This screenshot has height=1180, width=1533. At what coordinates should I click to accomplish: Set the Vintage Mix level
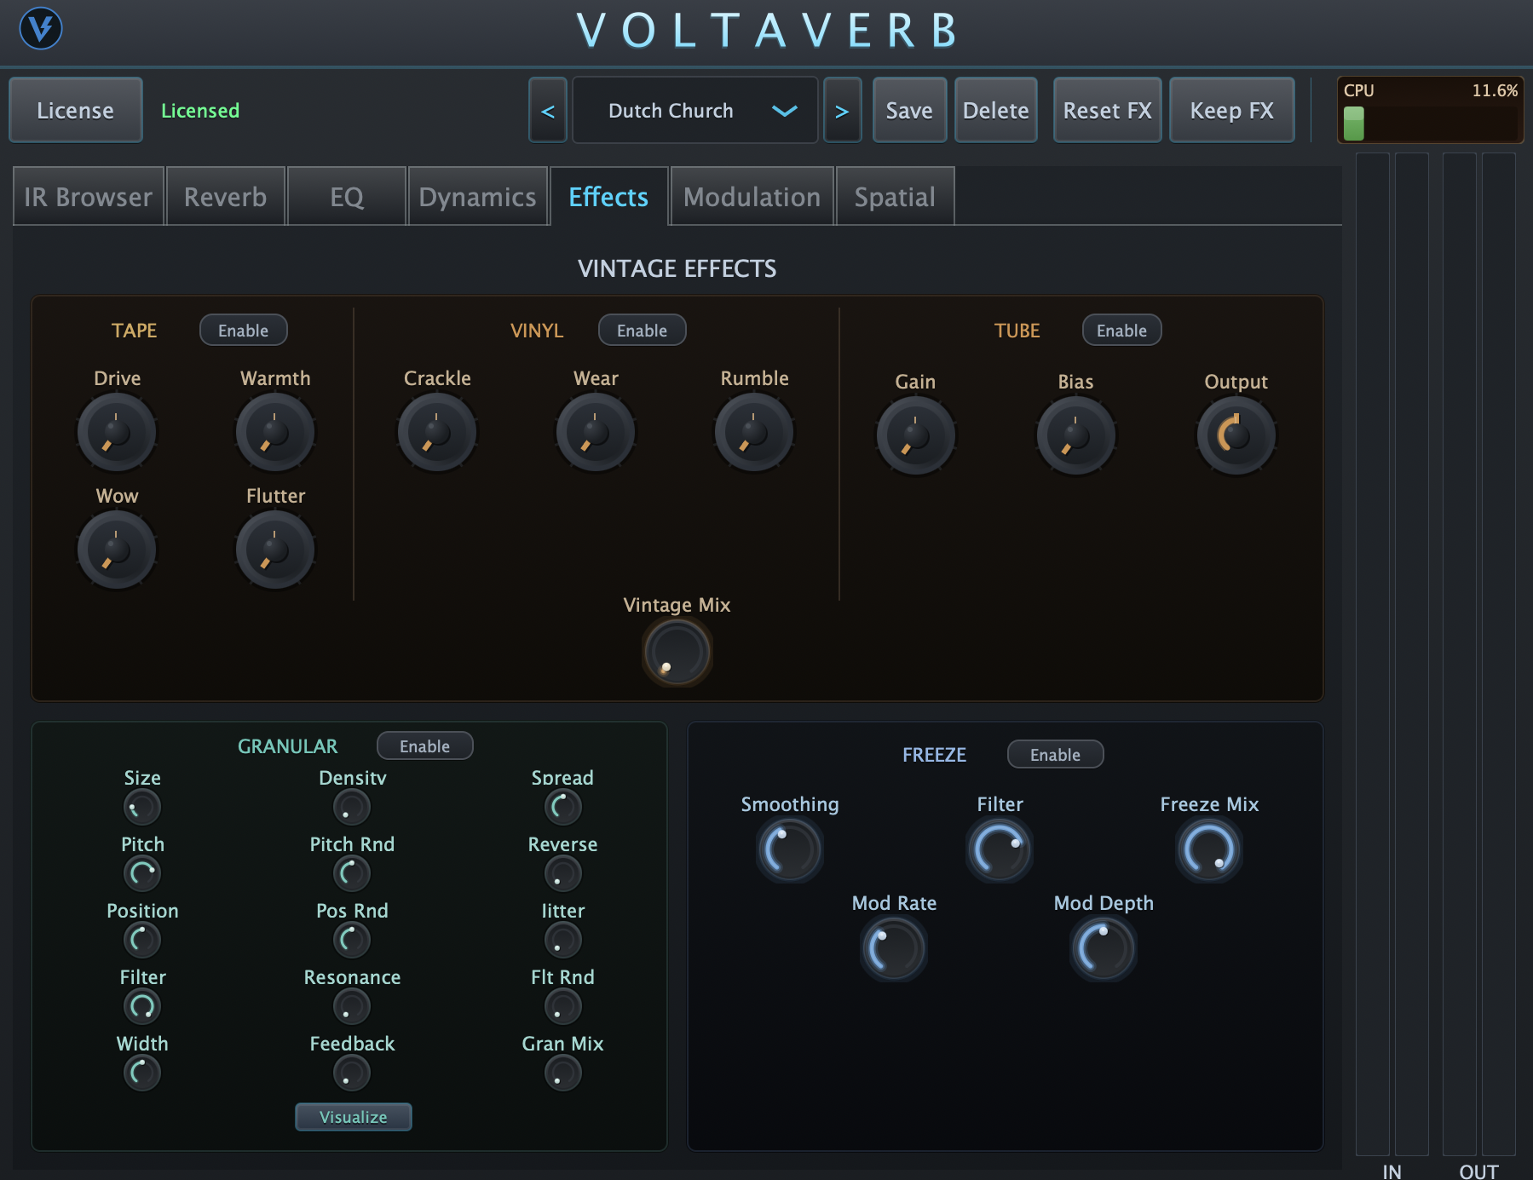[676, 652]
